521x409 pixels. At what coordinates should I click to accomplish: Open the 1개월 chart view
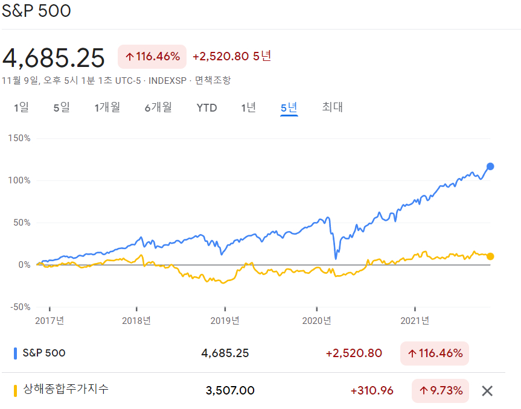click(x=107, y=107)
